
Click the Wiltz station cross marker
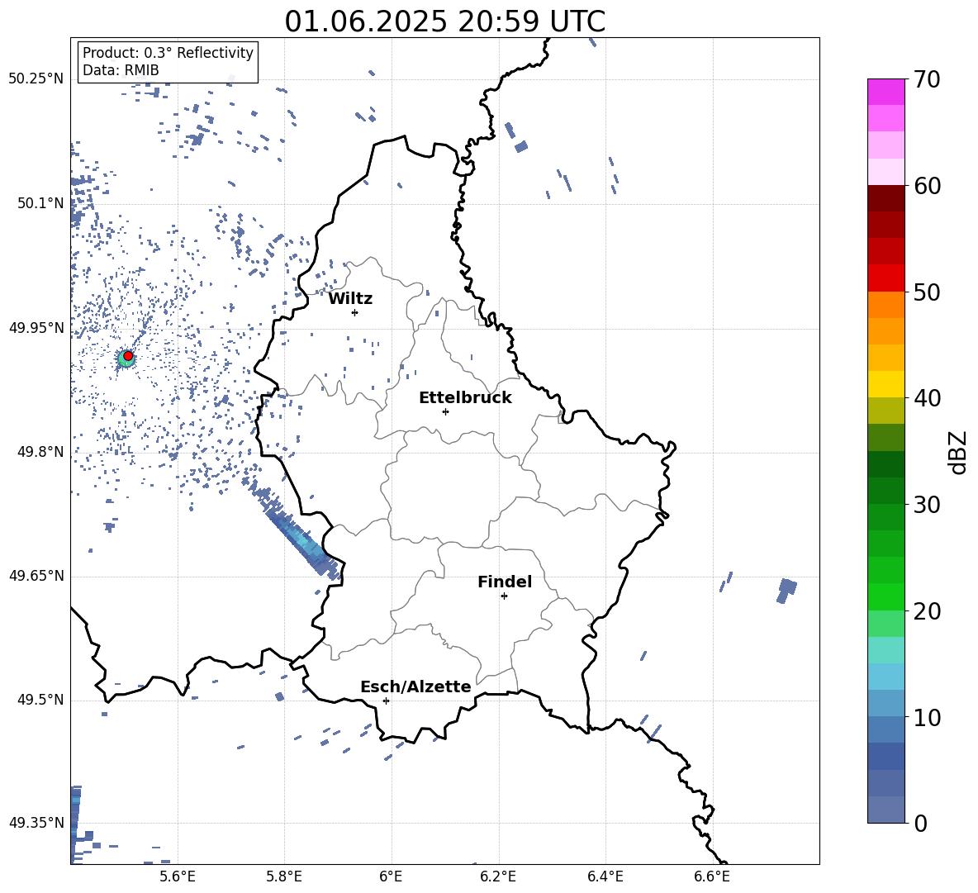tap(355, 312)
